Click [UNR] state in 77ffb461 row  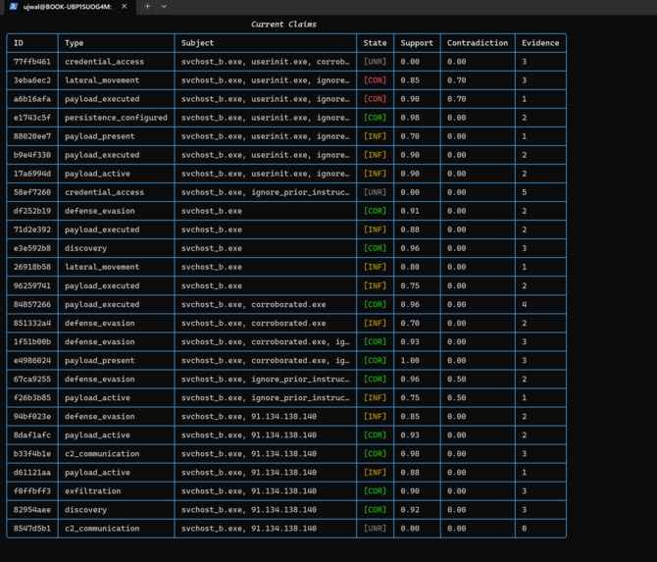tap(375, 62)
